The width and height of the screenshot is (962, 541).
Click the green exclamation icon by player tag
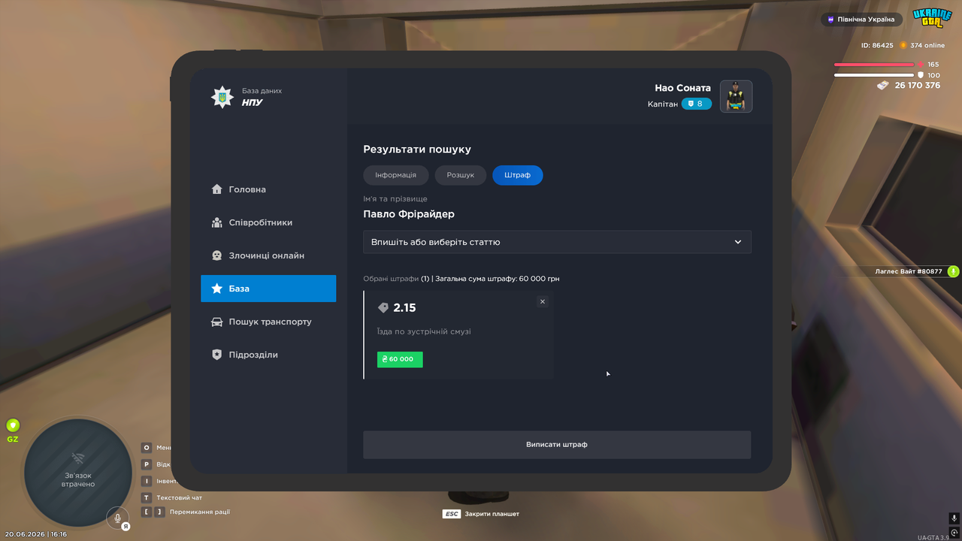tap(953, 271)
